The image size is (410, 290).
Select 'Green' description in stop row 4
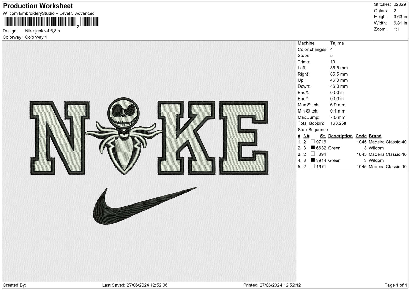(334, 160)
